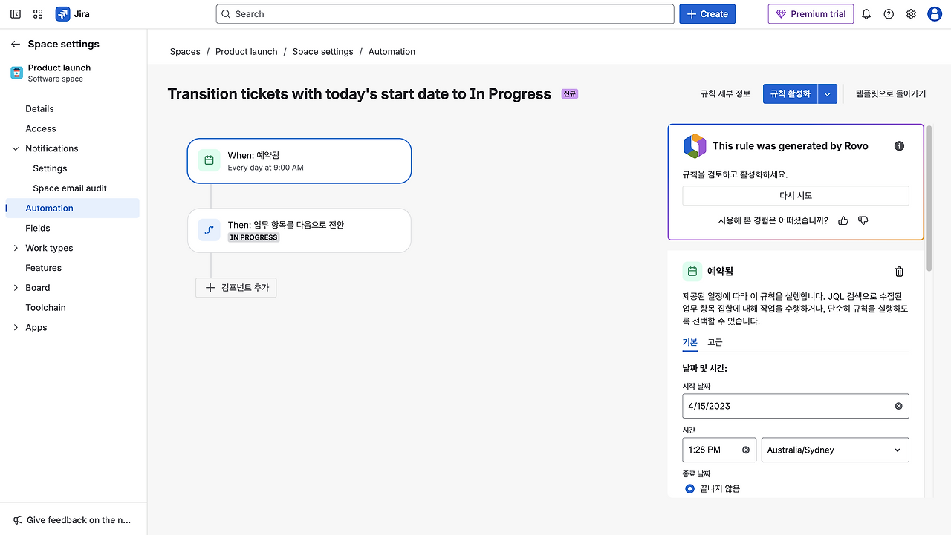This screenshot has height=535, width=951.
Task: Open the settings gear icon
Action: coord(911,14)
